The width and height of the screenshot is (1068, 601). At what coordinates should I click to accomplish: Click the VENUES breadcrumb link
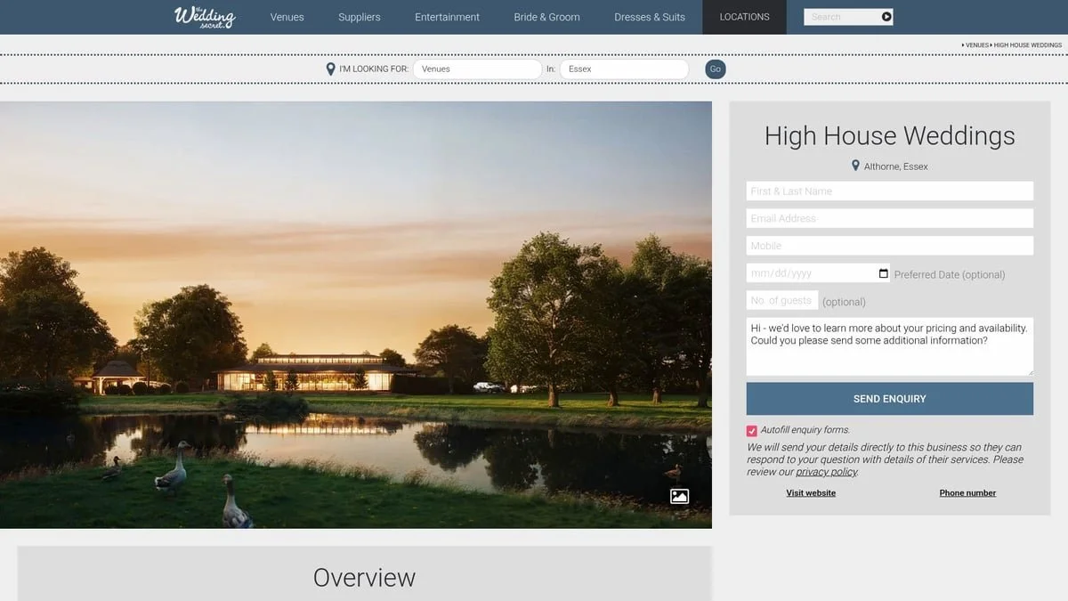977,45
